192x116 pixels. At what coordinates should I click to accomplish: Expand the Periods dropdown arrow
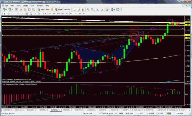[115, 10]
